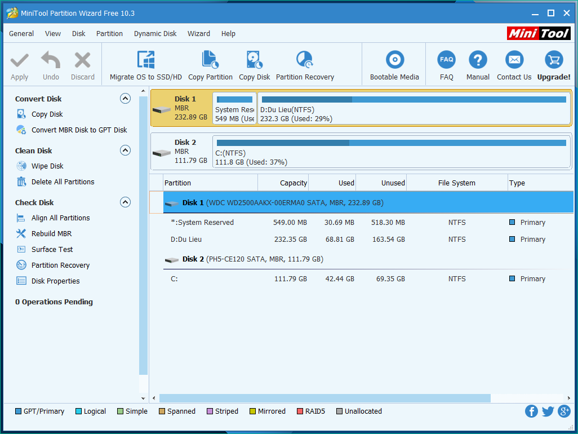Select Copy Disk in the sidebar
Image resolution: width=578 pixels, height=434 pixels.
coord(47,114)
